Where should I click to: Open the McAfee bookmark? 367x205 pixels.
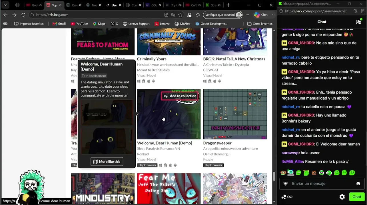[183, 24]
